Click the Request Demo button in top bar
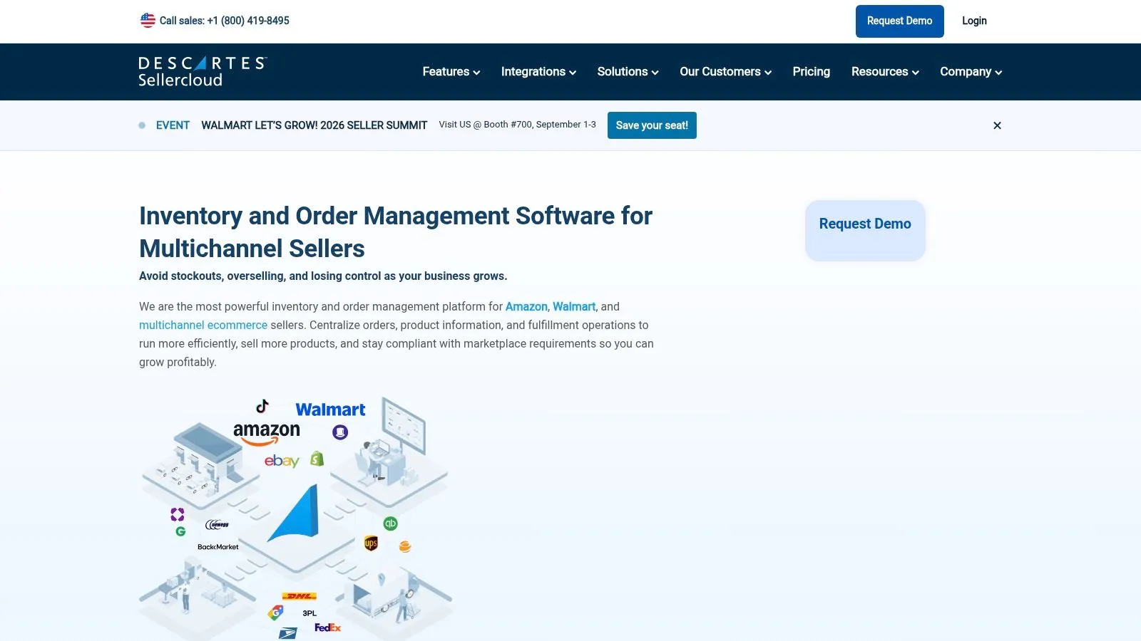 pyautogui.click(x=899, y=21)
